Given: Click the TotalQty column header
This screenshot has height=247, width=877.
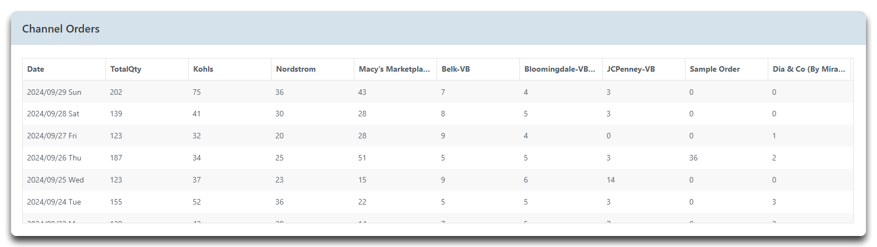Looking at the screenshot, I should [147, 69].
